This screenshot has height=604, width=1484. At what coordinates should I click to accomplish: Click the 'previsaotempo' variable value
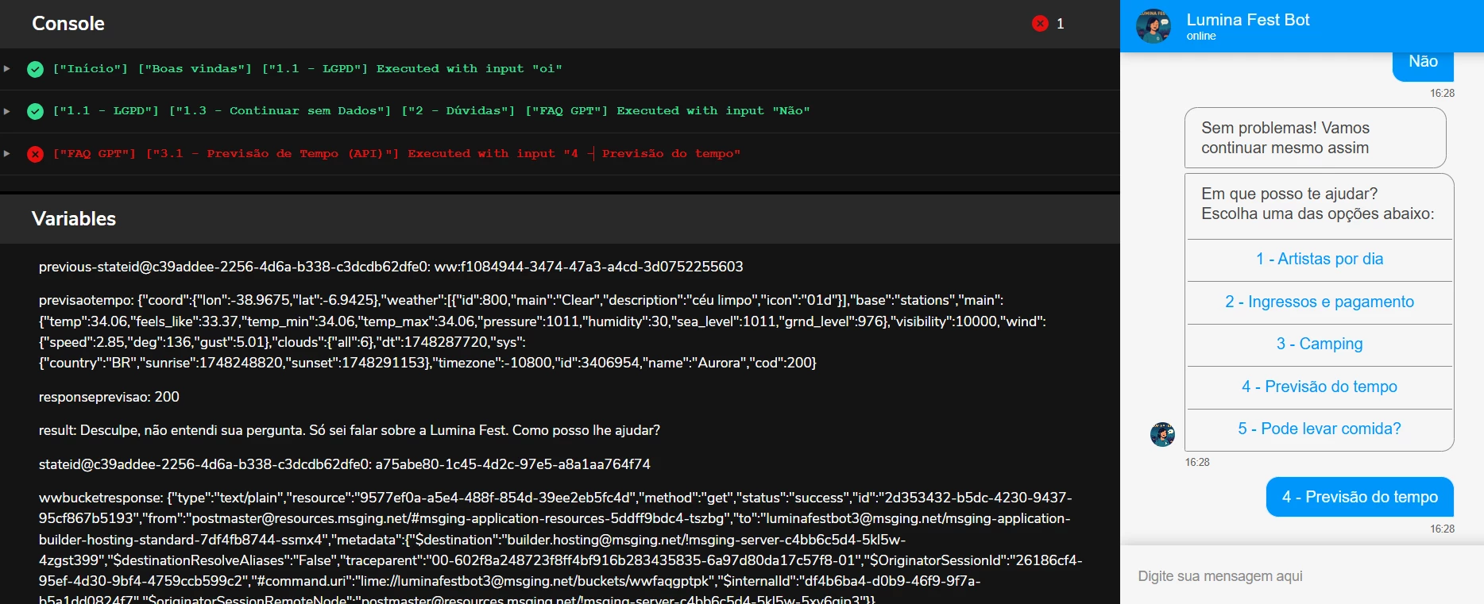coord(543,332)
